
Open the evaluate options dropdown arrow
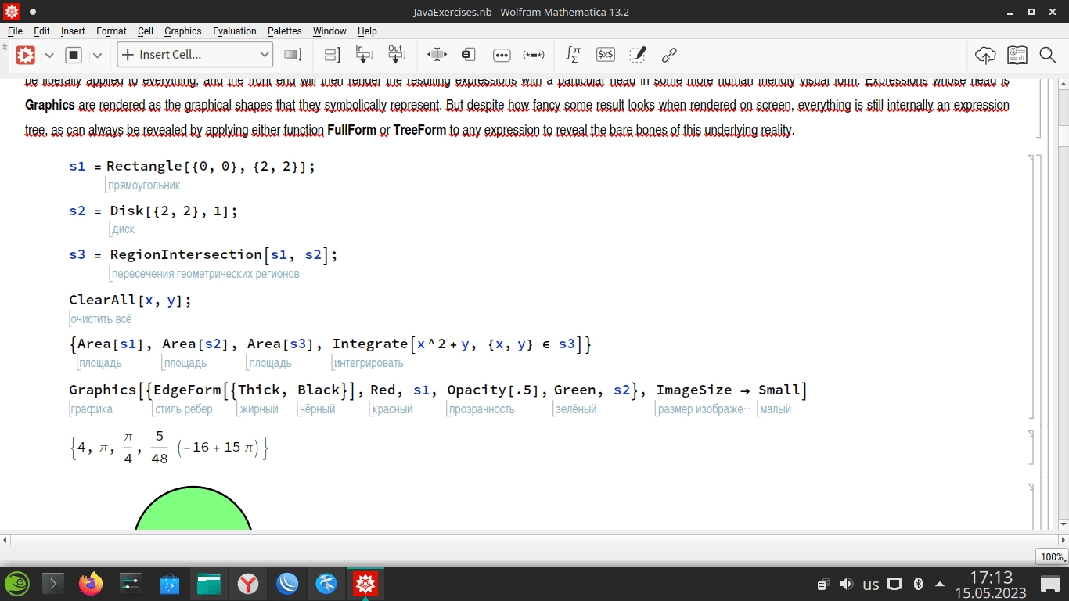[49, 55]
